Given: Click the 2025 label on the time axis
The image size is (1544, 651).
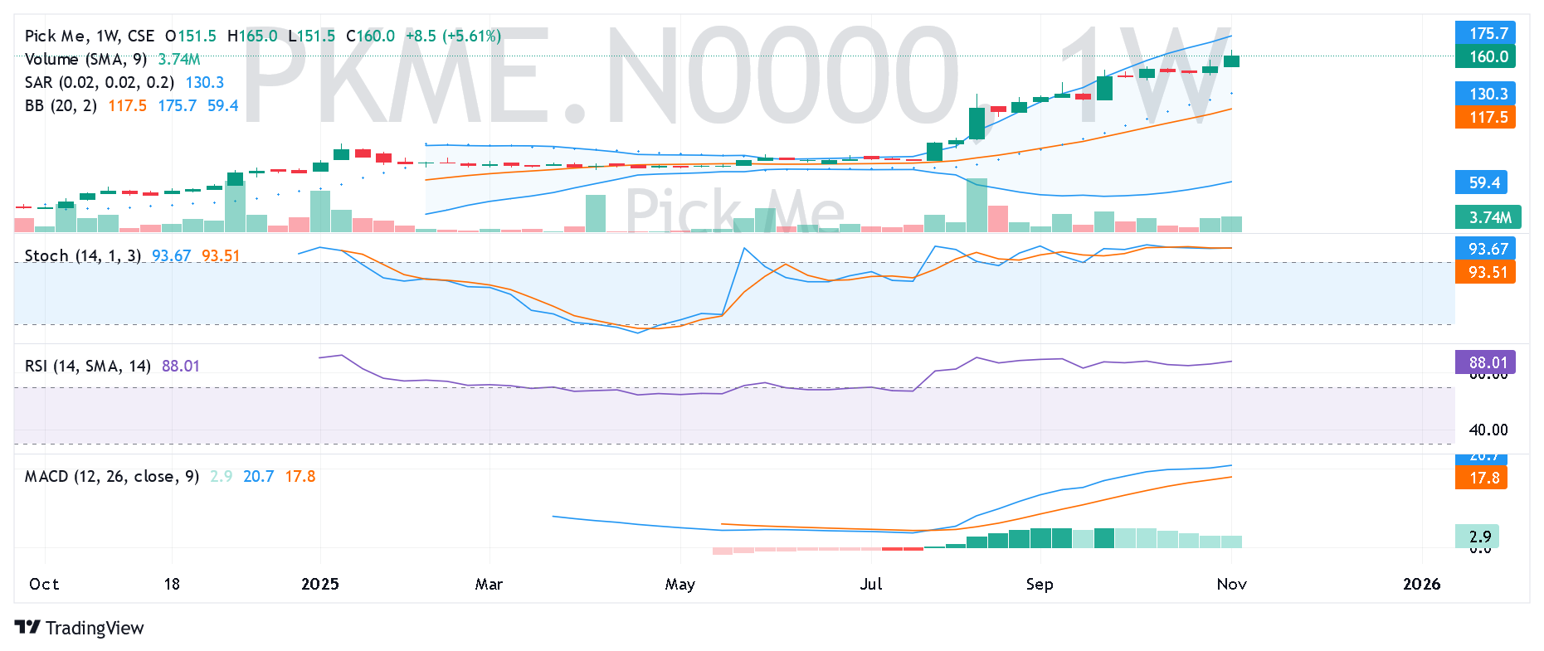Looking at the screenshot, I should pos(320,584).
